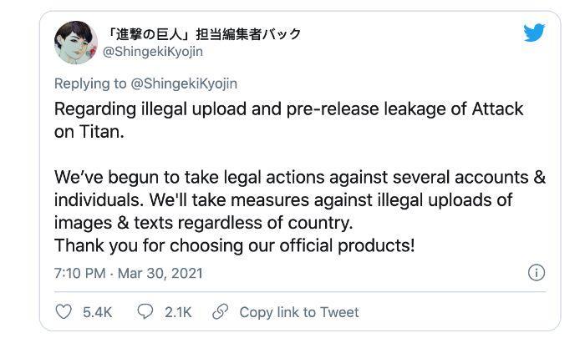
Task: Click the 'Mar 30, 2021' date
Action: coord(160,273)
